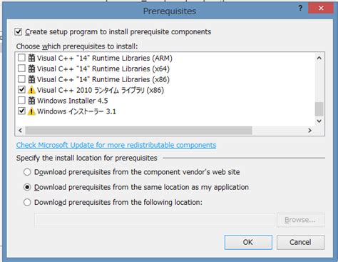Enable the Windows Installer 4.5 checkbox

coord(21,100)
